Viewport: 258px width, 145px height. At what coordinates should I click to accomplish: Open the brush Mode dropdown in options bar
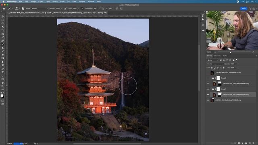tap(40, 8)
